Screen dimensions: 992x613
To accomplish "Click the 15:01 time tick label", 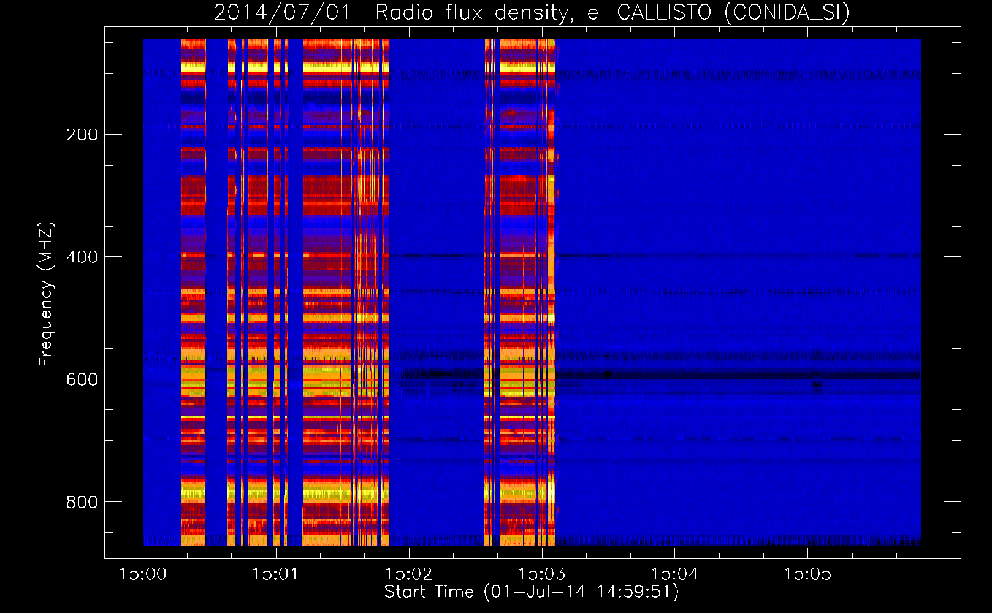I will (275, 574).
